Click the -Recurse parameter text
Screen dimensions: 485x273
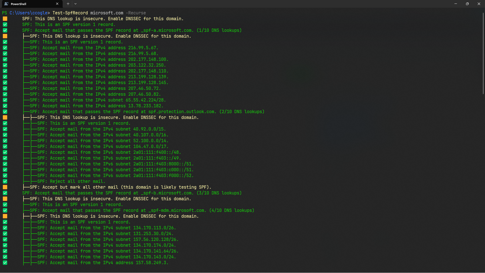coord(136,13)
